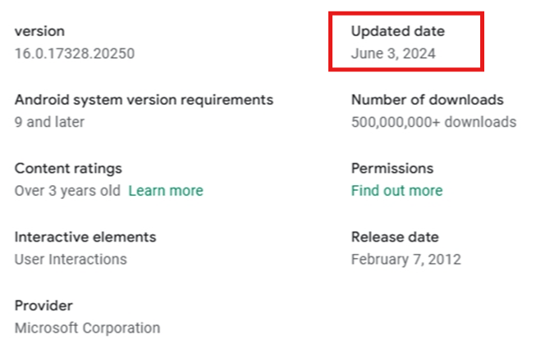The height and width of the screenshot is (353, 559).
Task: Click the February 7, 2012 date text
Action: [406, 260]
